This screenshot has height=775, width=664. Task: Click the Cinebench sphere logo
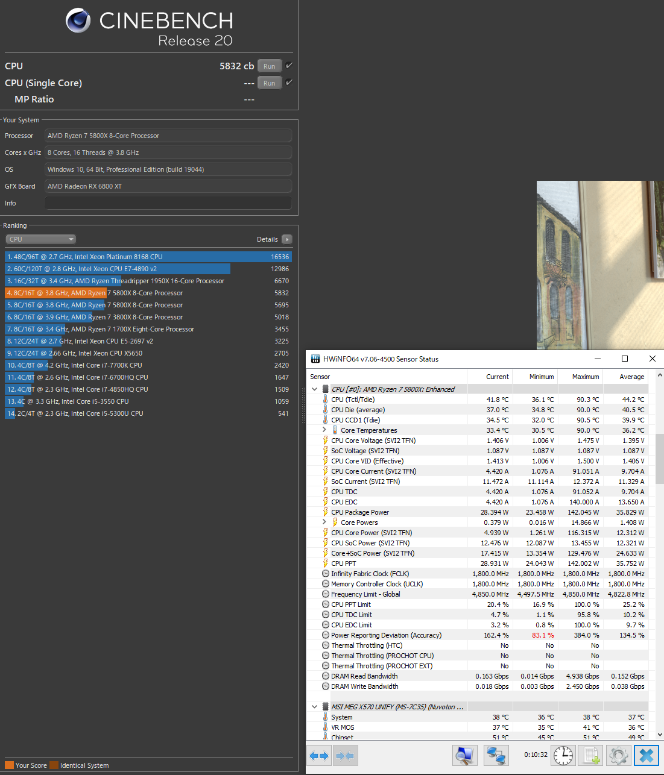pyautogui.click(x=78, y=20)
